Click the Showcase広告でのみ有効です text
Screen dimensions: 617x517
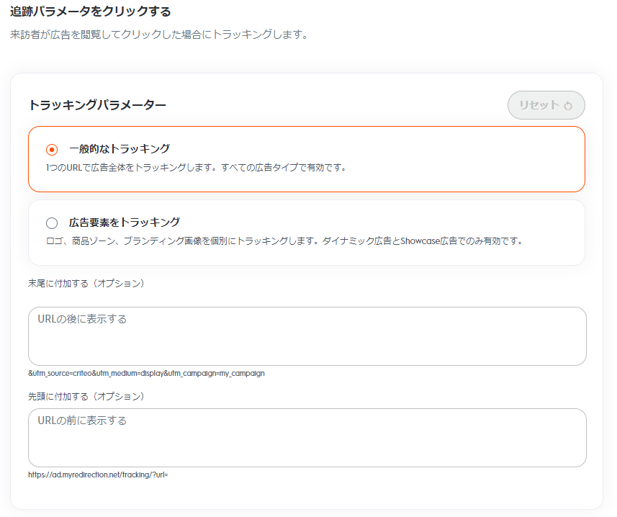point(468,241)
